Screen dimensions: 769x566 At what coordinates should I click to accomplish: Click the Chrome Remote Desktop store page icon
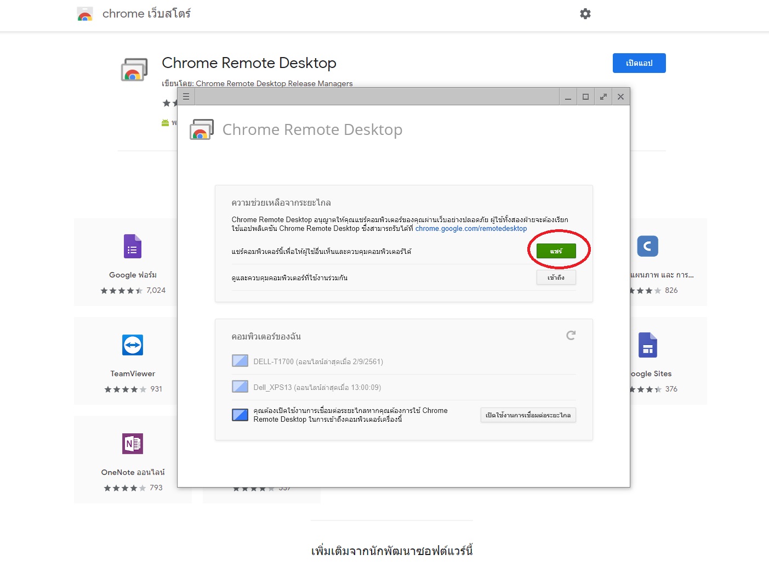pyautogui.click(x=134, y=70)
